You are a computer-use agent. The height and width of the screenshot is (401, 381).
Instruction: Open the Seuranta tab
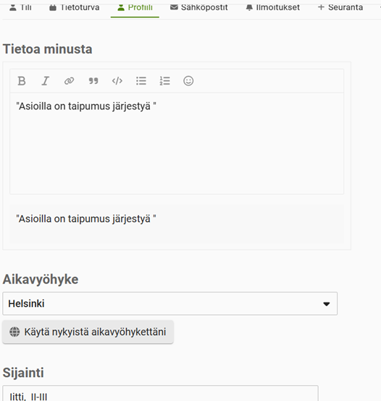340,8
